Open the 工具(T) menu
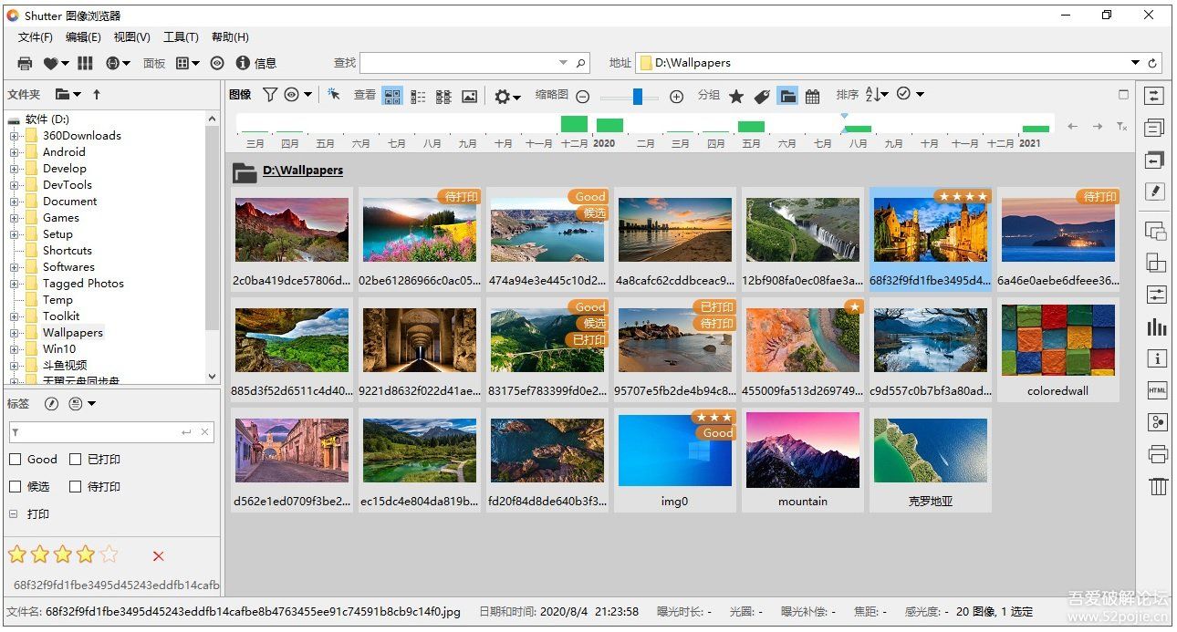Image resolution: width=1177 pixels, height=632 pixels. coord(181,37)
